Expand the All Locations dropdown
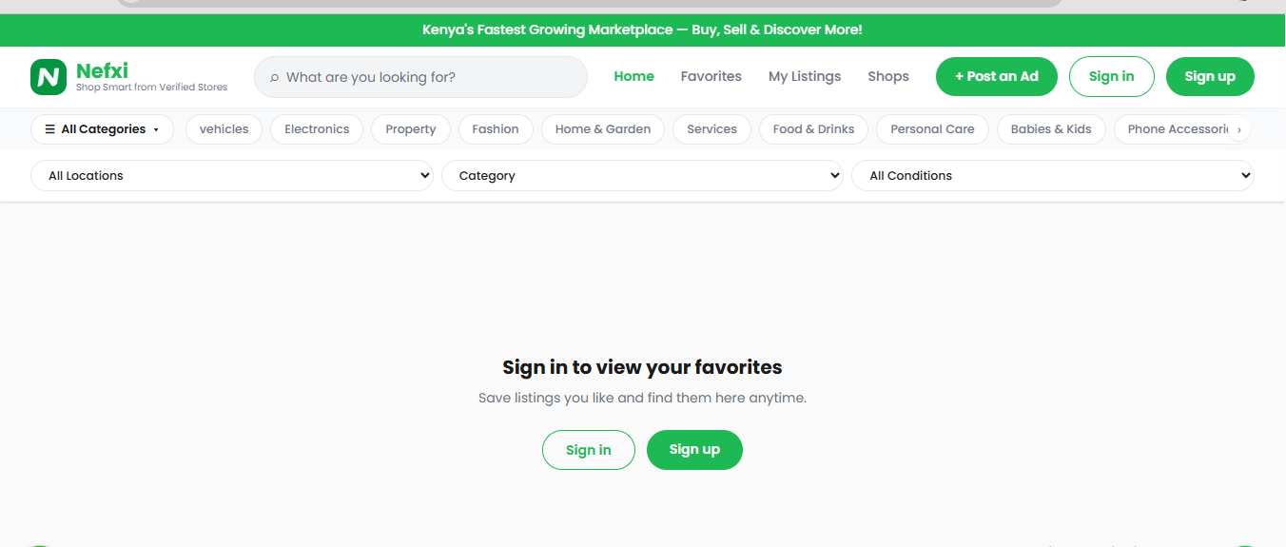 232,176
